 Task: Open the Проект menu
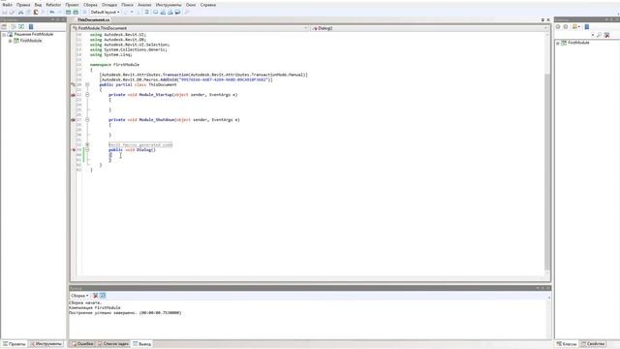(x=72, y=5)
